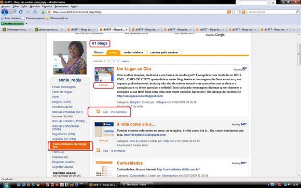This screenshot has width=301, height=188.
Task: Open Amigos (1478) link
Action: tap(61, 102)
